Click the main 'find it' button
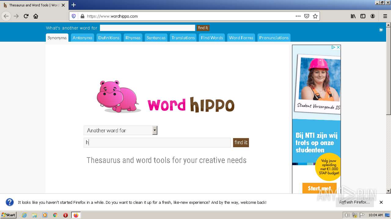 pyautogui.click(x=241, y=142)
